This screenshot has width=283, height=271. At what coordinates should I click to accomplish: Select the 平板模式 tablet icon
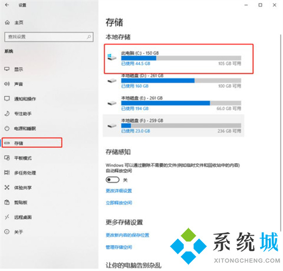click(x=7, y=158)
